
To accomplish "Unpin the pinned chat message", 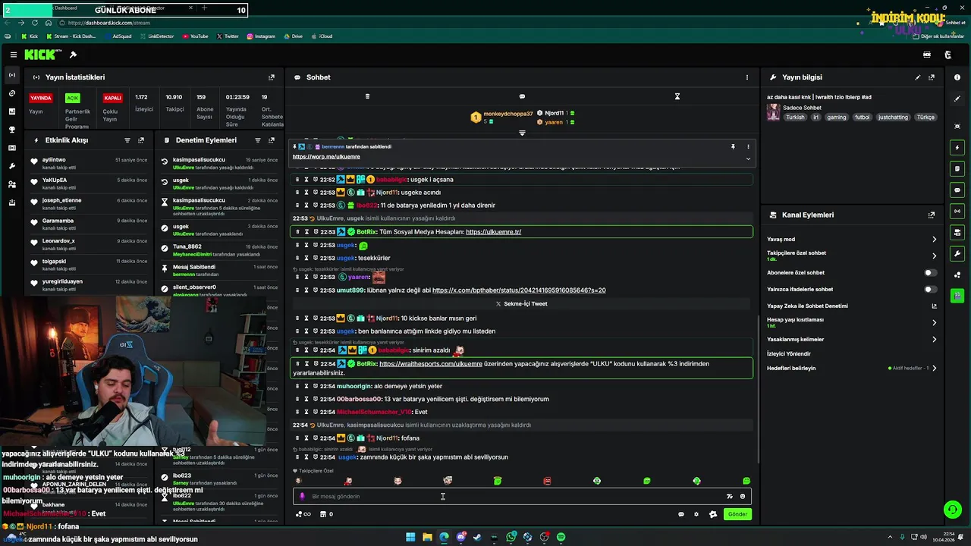I will click(733, 146).
